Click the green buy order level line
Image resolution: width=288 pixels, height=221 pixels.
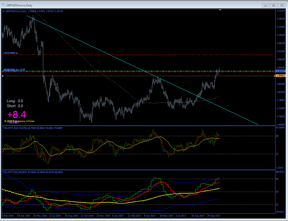point(139,71)
